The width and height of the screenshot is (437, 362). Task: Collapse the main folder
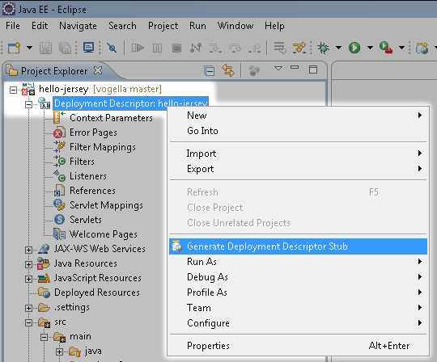pyautogui.click(x=44, y=337)
